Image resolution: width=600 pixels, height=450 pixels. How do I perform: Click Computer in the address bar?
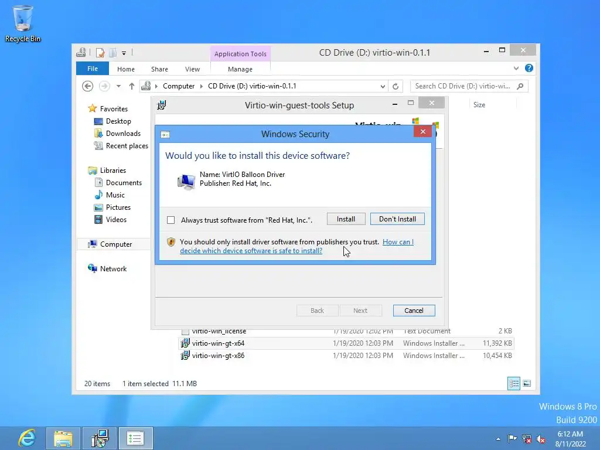point(179,86)
